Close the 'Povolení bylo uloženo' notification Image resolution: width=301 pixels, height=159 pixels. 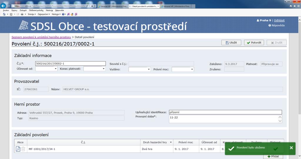(291, 148)
